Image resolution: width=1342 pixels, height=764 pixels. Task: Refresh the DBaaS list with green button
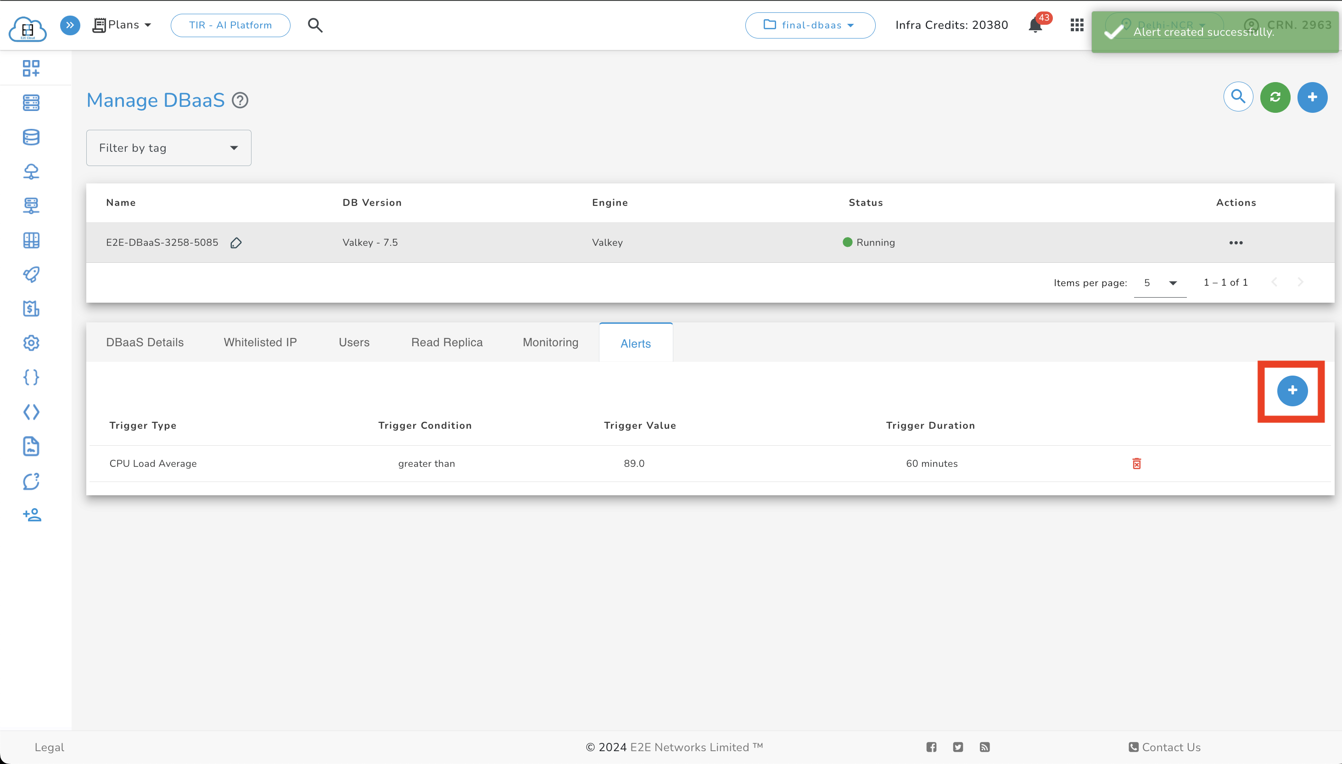coord(1275,97)
